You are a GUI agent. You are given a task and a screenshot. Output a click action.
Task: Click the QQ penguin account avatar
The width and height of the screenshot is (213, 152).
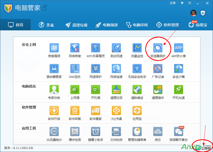click(194, 13)
